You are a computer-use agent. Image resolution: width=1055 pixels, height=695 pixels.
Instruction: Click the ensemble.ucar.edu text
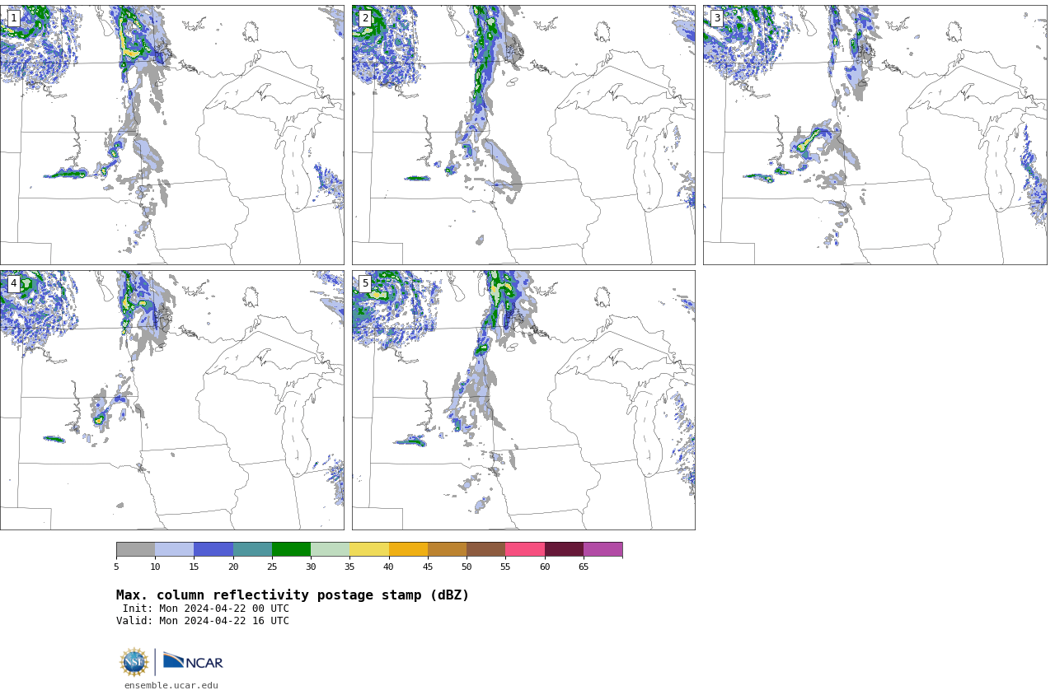tap(171, 685)
